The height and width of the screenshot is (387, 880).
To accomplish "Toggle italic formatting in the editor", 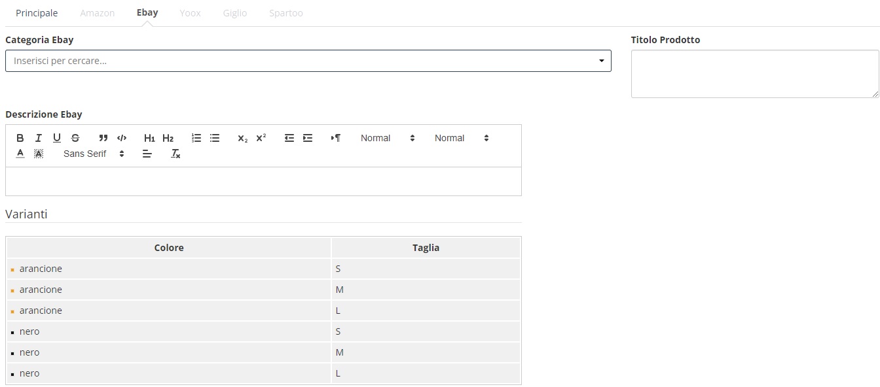I will pyautogui.click(x=39, y=138).
